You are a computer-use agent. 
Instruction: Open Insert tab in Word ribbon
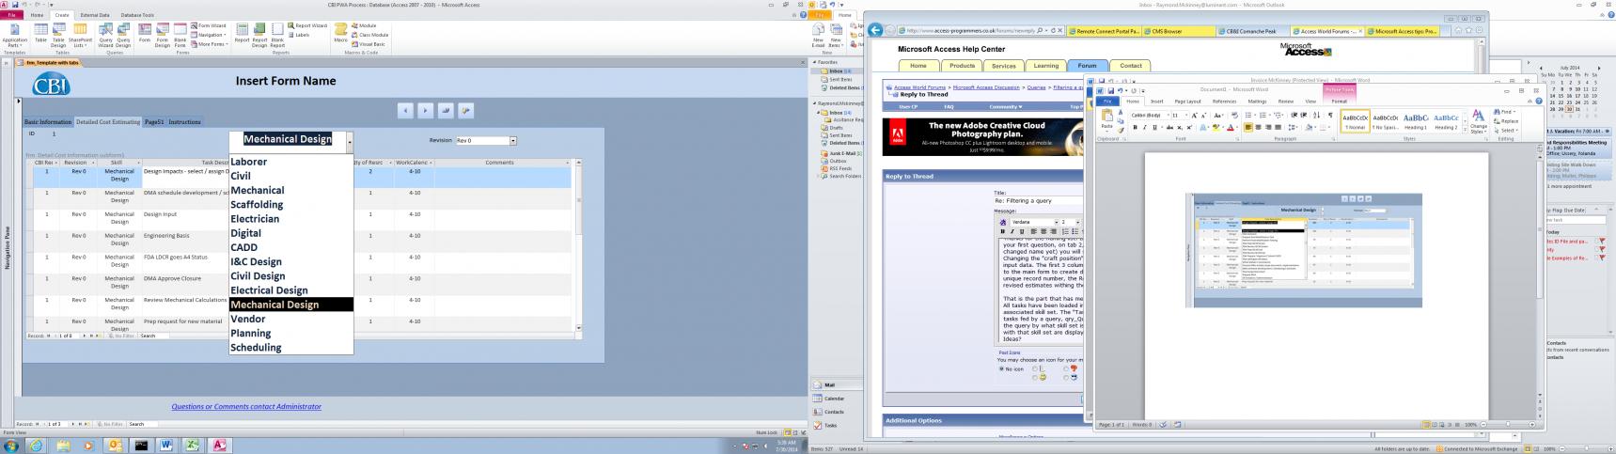[1157, 101]
